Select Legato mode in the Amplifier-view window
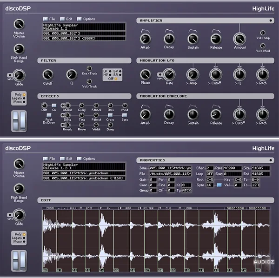The image size is (279, 278). pos(24,98)
